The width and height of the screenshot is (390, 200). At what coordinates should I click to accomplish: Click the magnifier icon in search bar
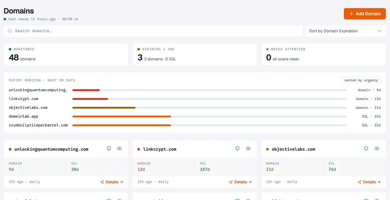pyautogui.click(x=10, y=31)
